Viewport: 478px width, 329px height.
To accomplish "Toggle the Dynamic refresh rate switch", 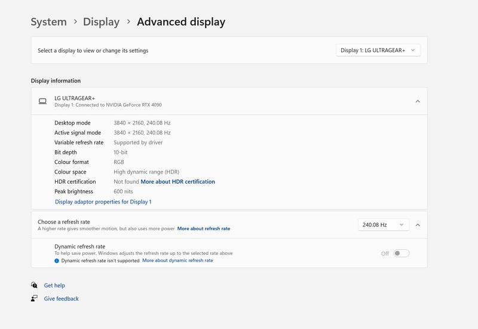I will pyautogui.click(x=401, y=253).
